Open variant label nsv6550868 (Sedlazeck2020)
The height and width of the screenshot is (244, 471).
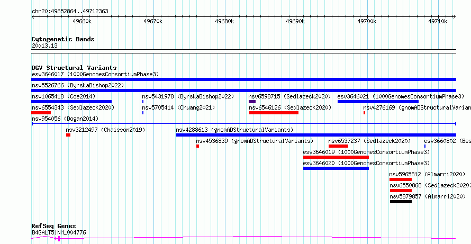pos(430,185)
